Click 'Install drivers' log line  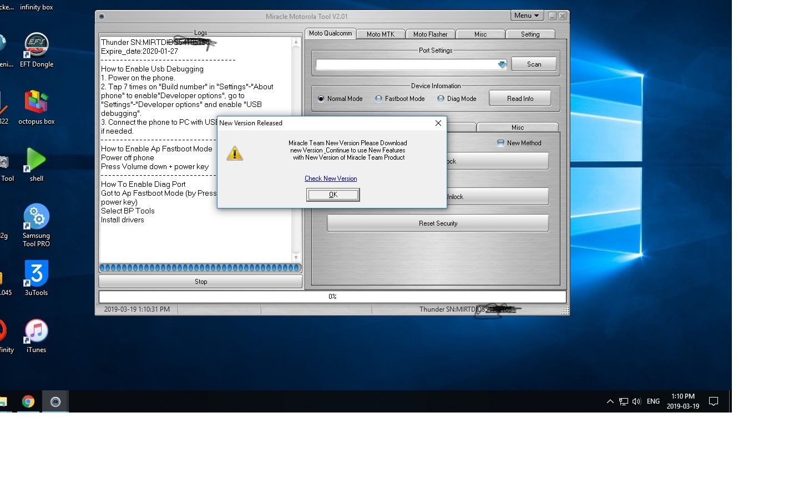tap(122, 220)
